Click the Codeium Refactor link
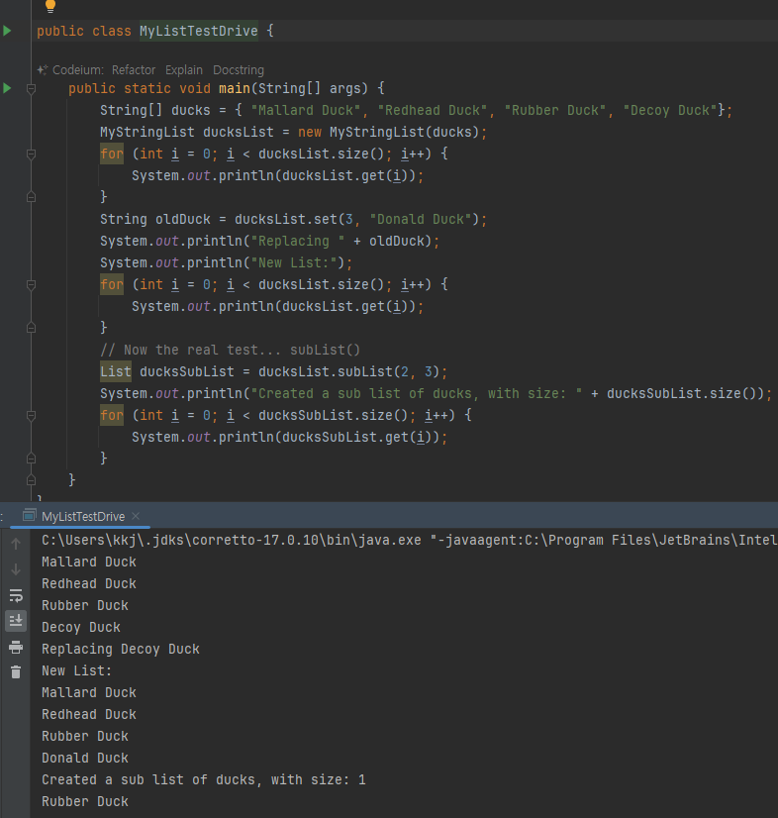The image size is (778, 818). coord(134,70)
